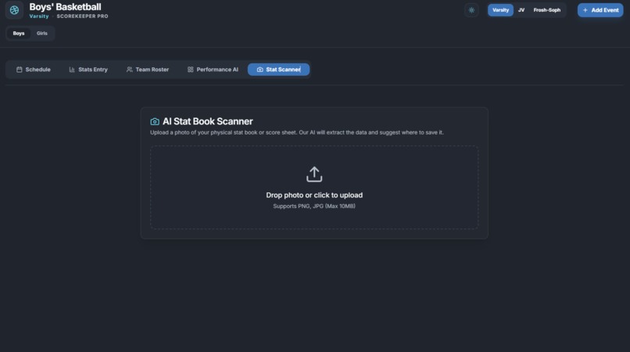Go to the Team Roster tab

(x=148, y=70)
